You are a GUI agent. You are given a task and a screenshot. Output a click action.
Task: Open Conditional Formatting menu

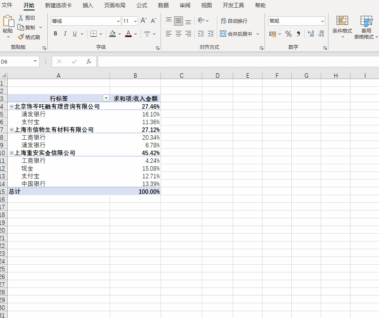342,26
